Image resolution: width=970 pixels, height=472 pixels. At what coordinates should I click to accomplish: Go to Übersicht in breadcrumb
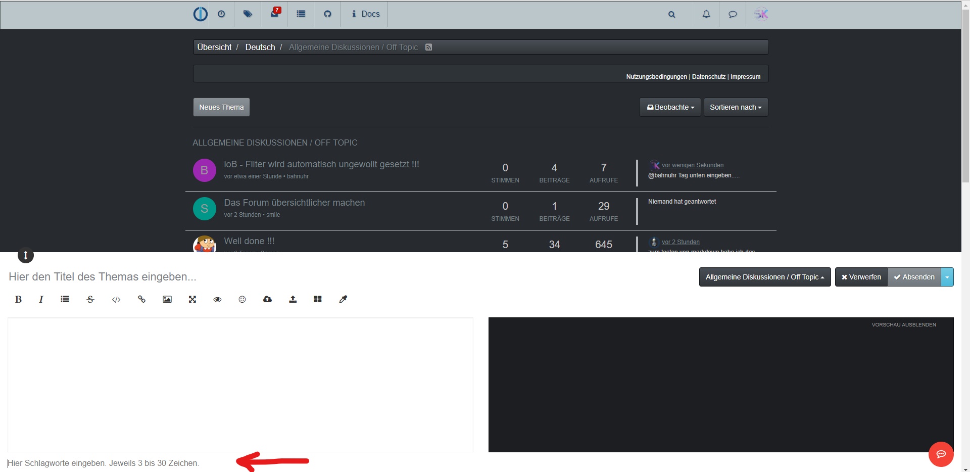(214, 47)
